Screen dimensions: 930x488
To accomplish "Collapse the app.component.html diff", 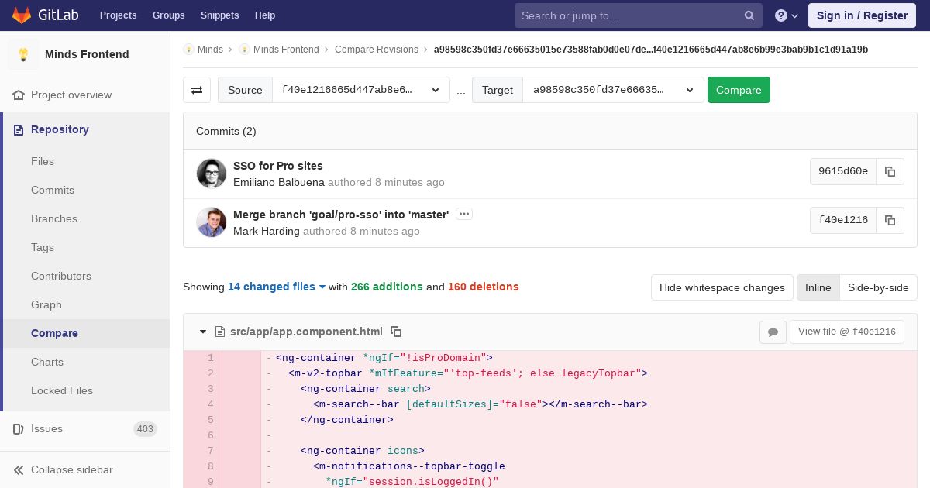I will point(203,332).
